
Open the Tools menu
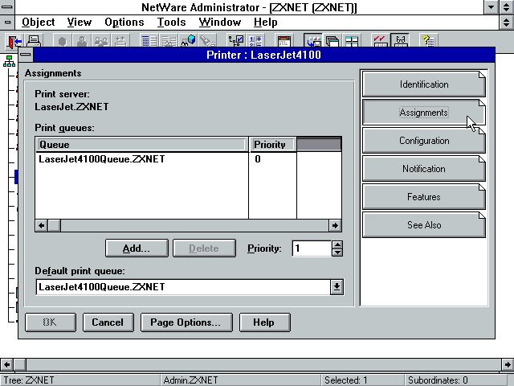click(171, 23)
